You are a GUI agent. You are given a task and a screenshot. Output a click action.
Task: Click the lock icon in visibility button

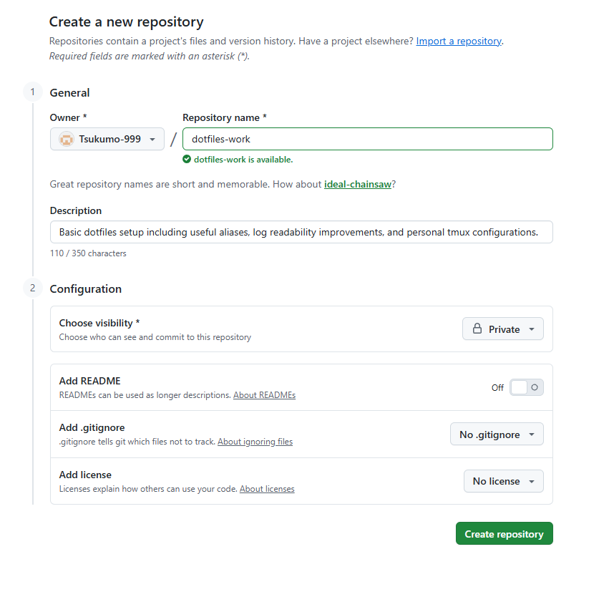(x=477, y=329)
